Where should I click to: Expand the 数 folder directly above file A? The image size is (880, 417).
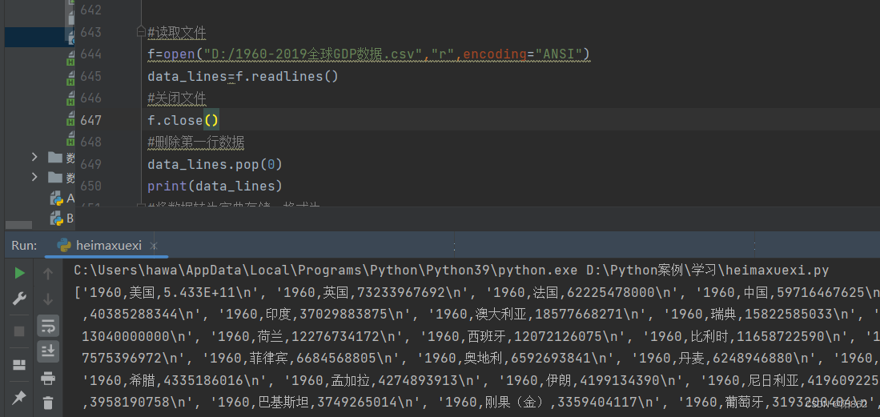34,178
